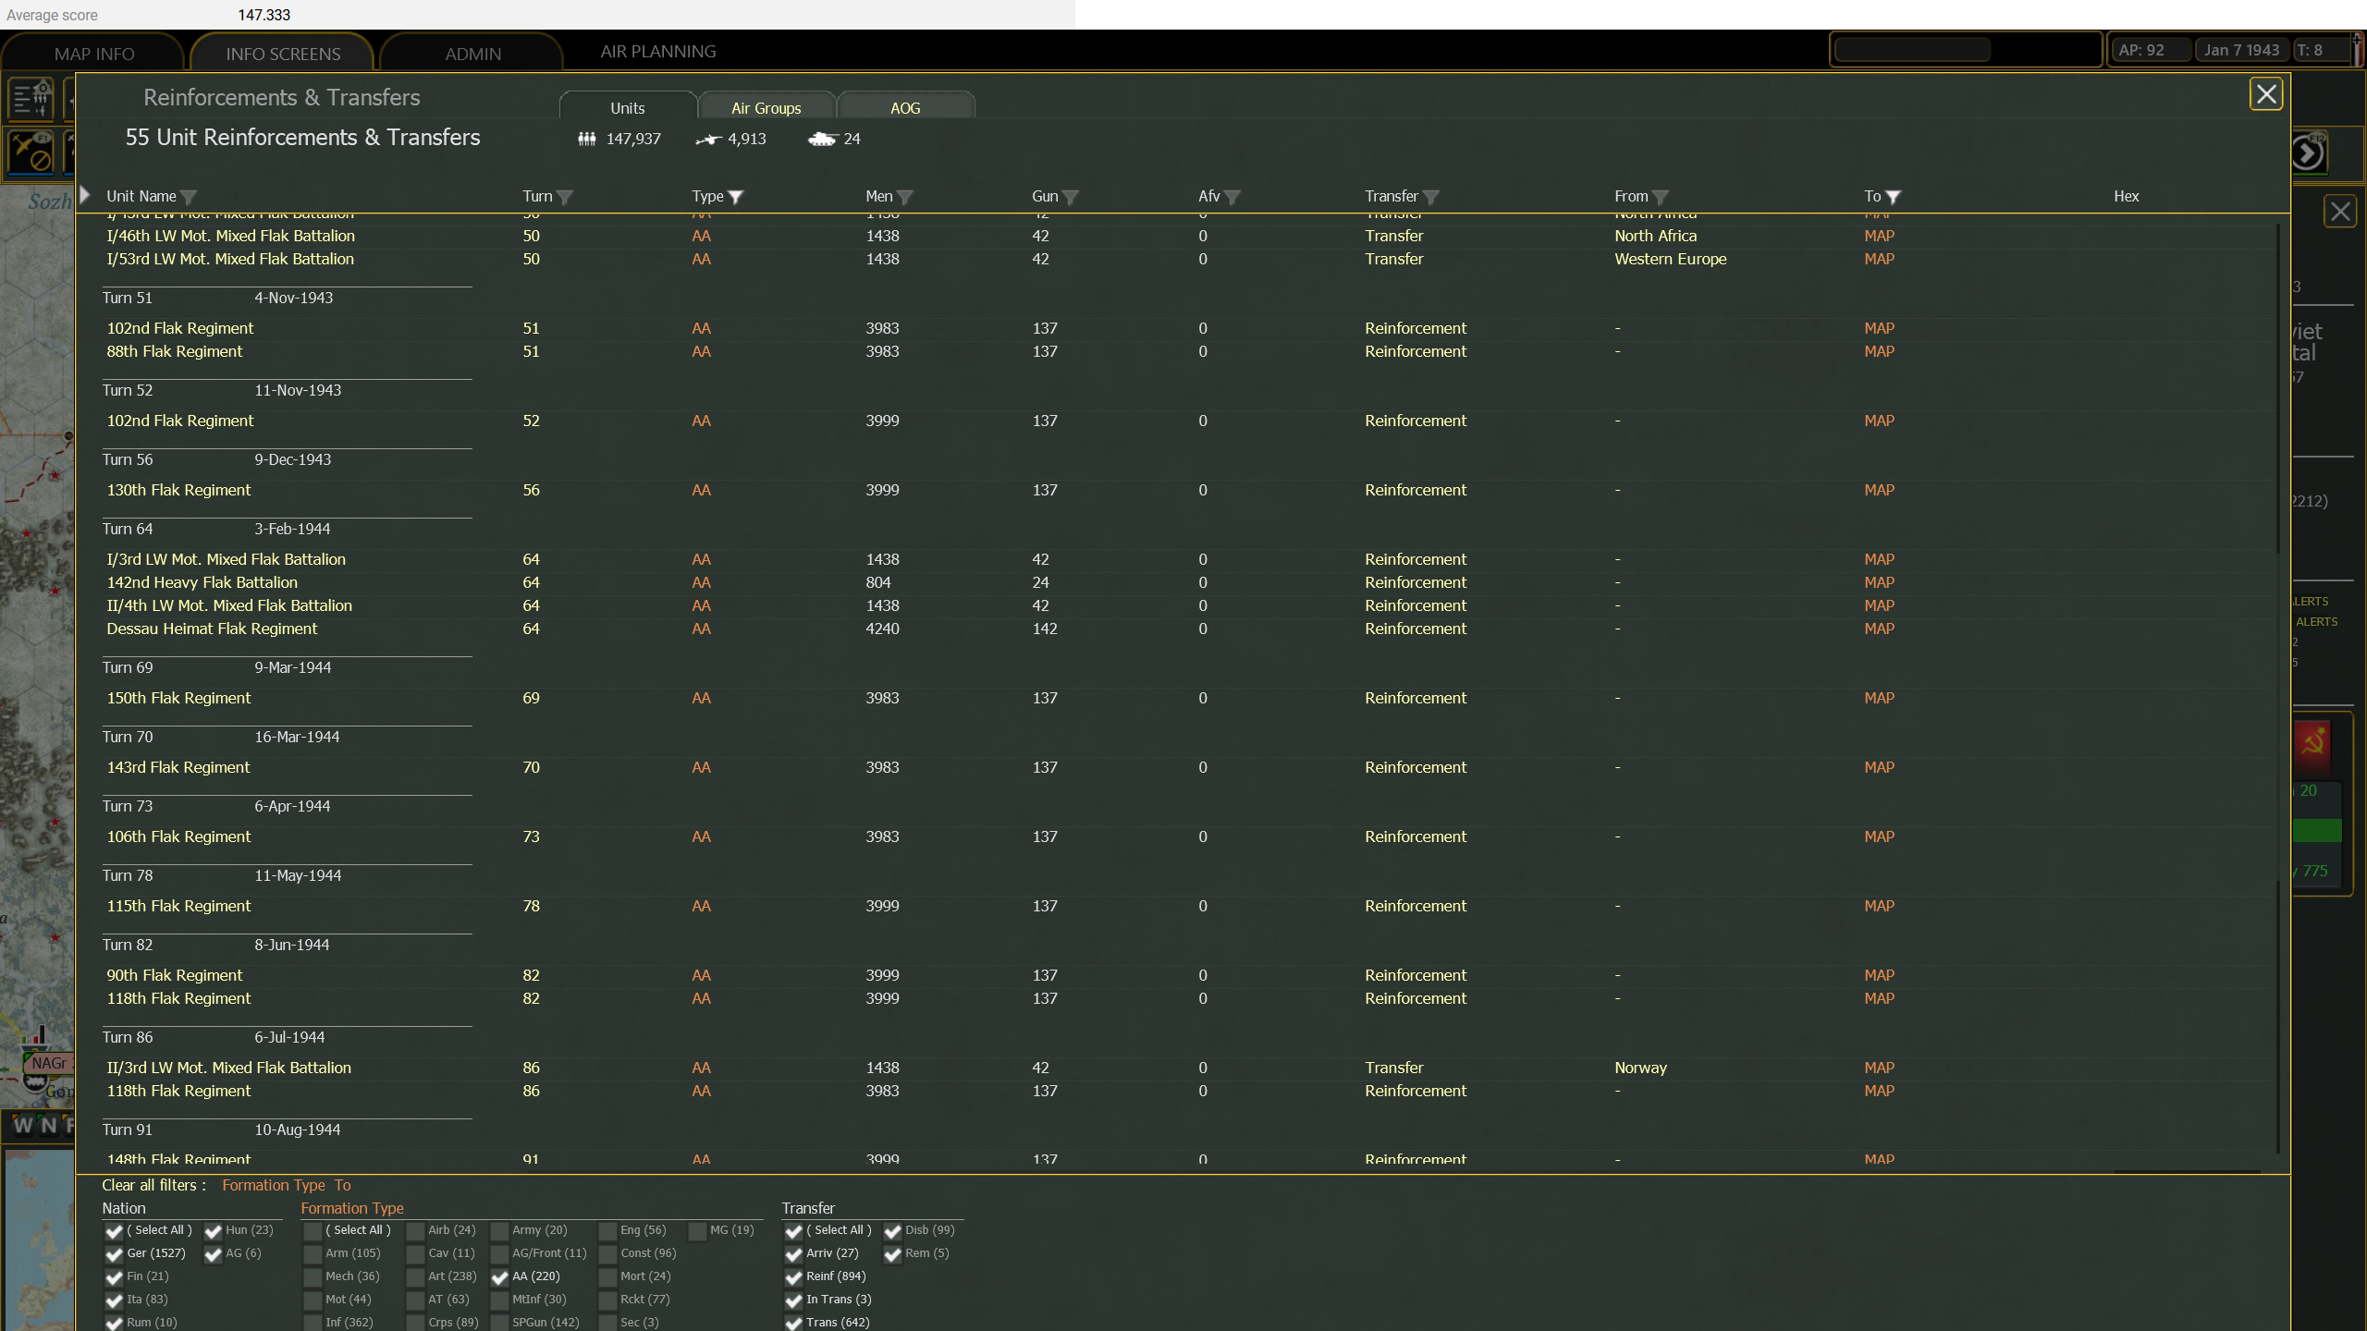Open the Afv column filter funnel
Screen dimensions: 2367x1331
pyautogui.click(x=1232, y=197)
